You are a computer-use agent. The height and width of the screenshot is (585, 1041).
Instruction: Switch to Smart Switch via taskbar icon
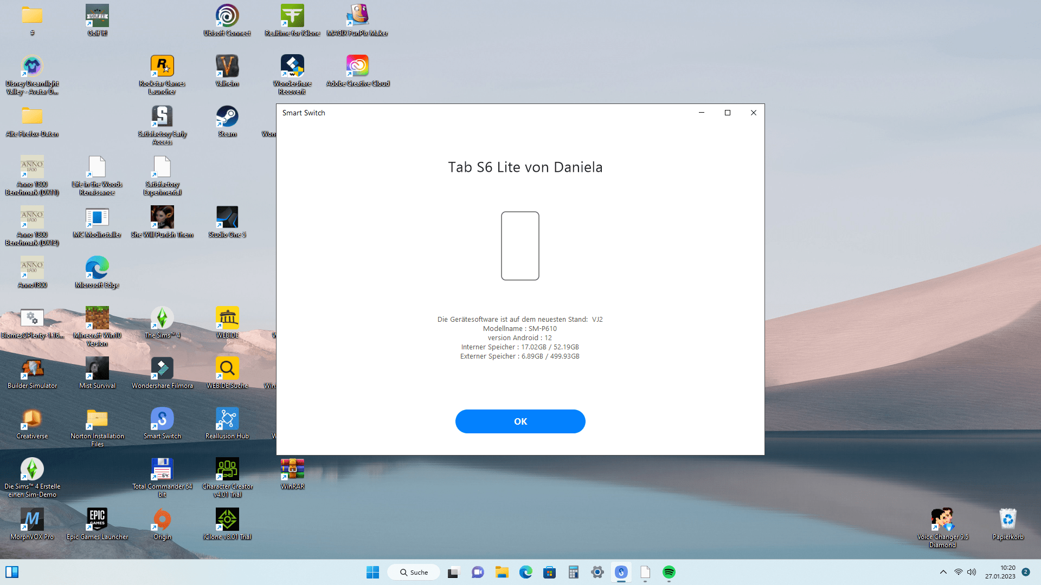[621, 572]
